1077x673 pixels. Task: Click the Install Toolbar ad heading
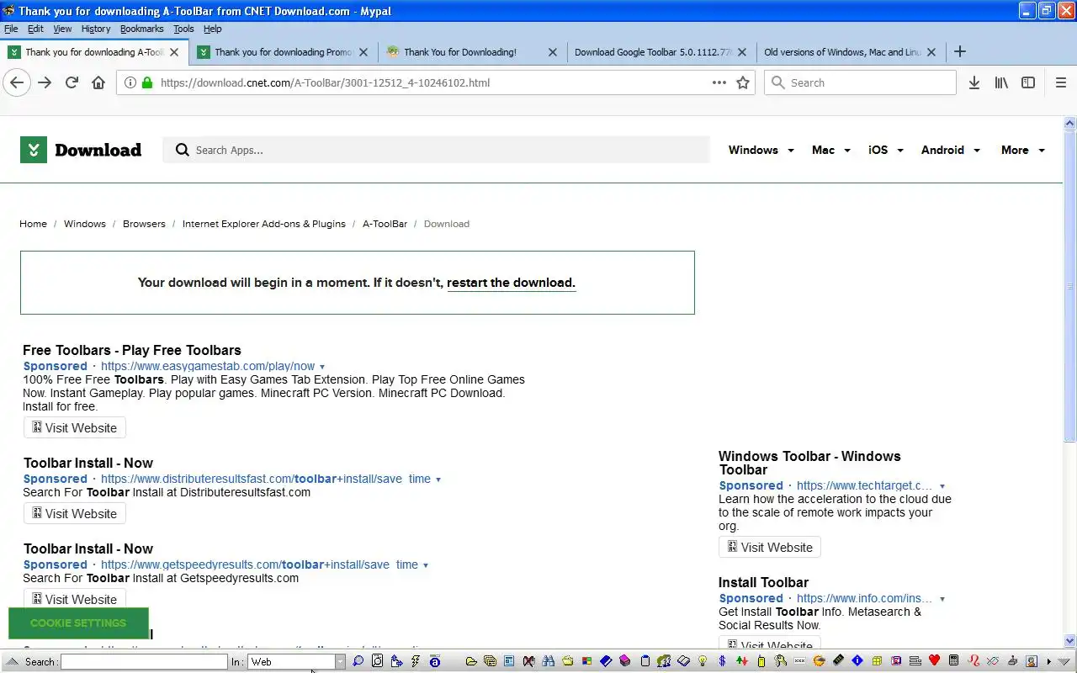(763, 582)
